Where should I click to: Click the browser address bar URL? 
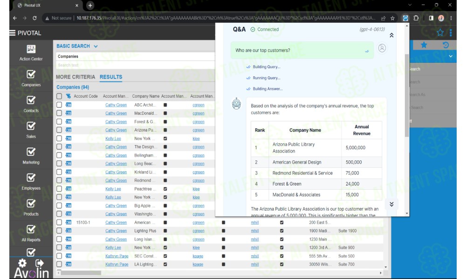(226, 18)
